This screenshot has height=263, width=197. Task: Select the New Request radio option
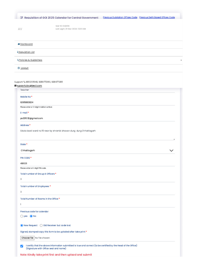coord(22,226)
